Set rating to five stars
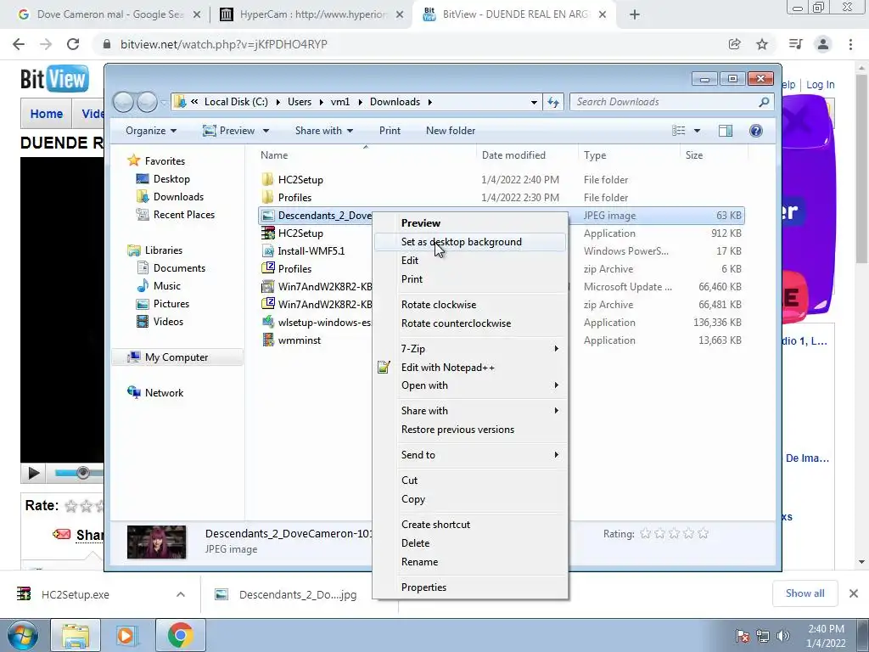Viewport: 869px width, 652px height. point(703,534)
